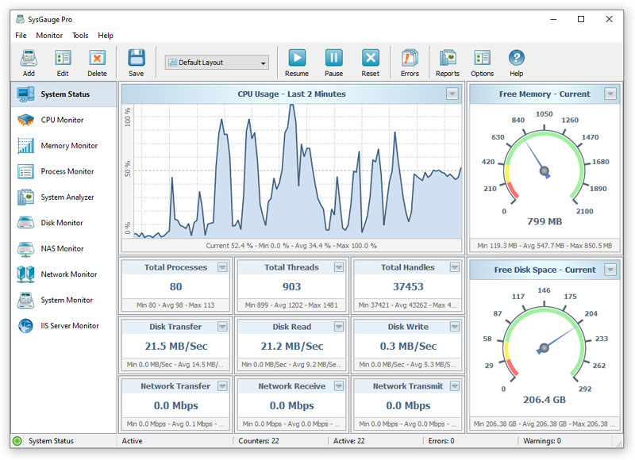Expand the Disk Write counter dropdown arrow
Screen dimensions: 635x460
point(455,327)
